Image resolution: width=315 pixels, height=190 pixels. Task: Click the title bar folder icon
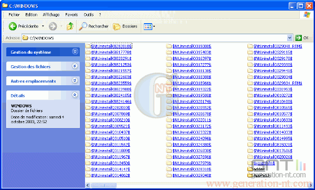coord(5,6)
